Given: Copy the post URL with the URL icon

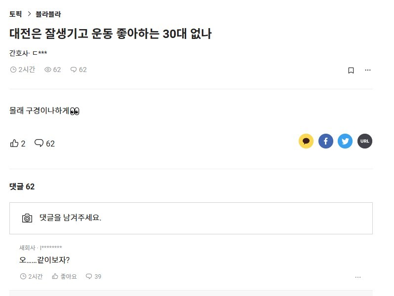Looking at the screenshot, I should pos(365,142).
